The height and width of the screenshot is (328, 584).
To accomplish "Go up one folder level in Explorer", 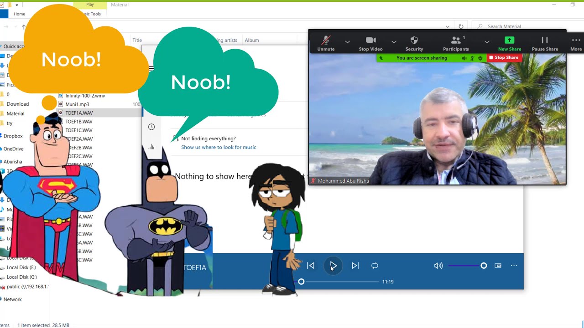I will click(24, 27).
